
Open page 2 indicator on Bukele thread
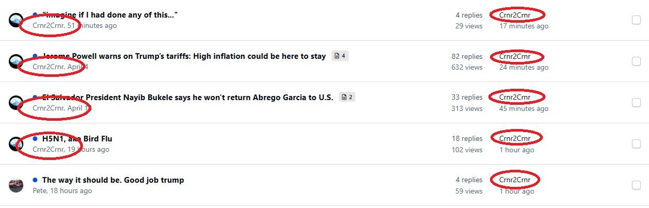[x=347, y=97]
